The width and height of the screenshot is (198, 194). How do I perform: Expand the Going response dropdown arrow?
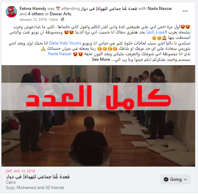pyautogui.click(x=186, y=179)
